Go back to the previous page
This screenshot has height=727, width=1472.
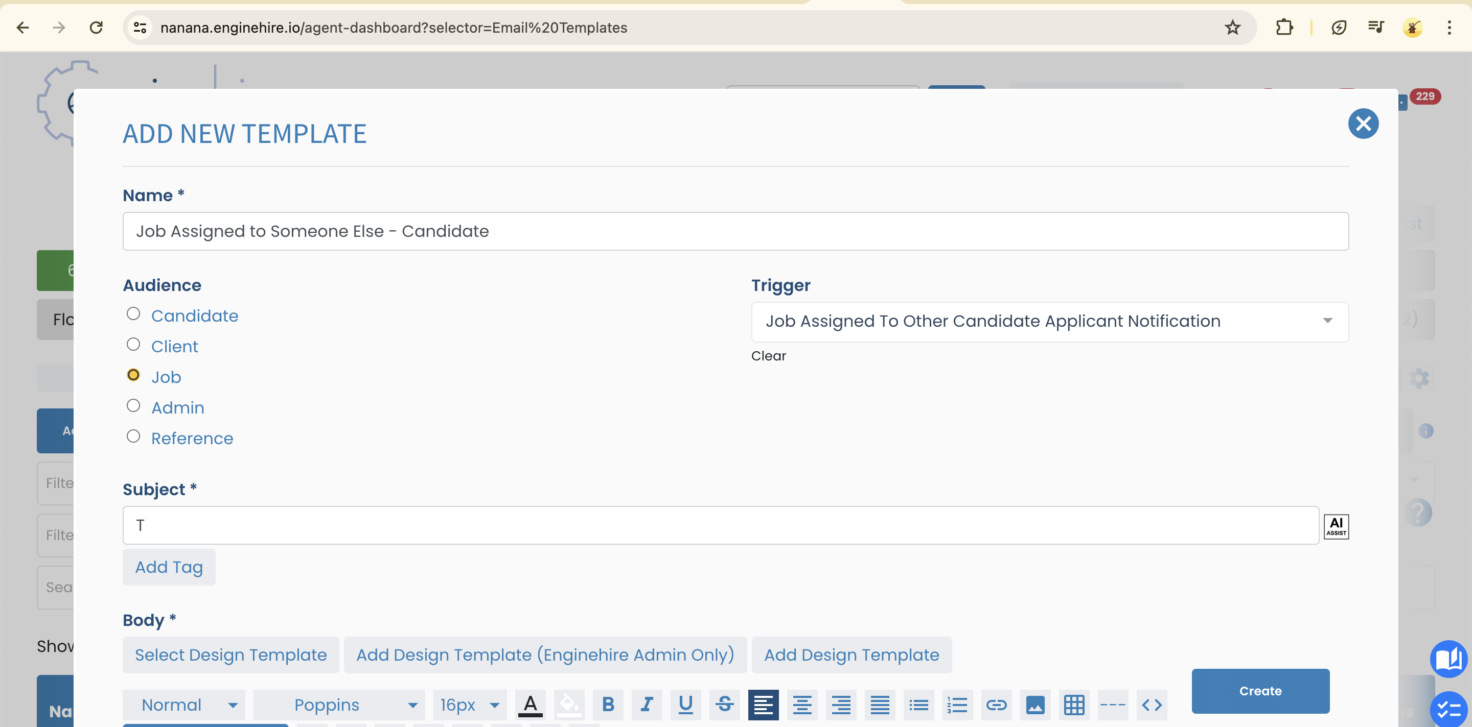(x=23, y=28)
